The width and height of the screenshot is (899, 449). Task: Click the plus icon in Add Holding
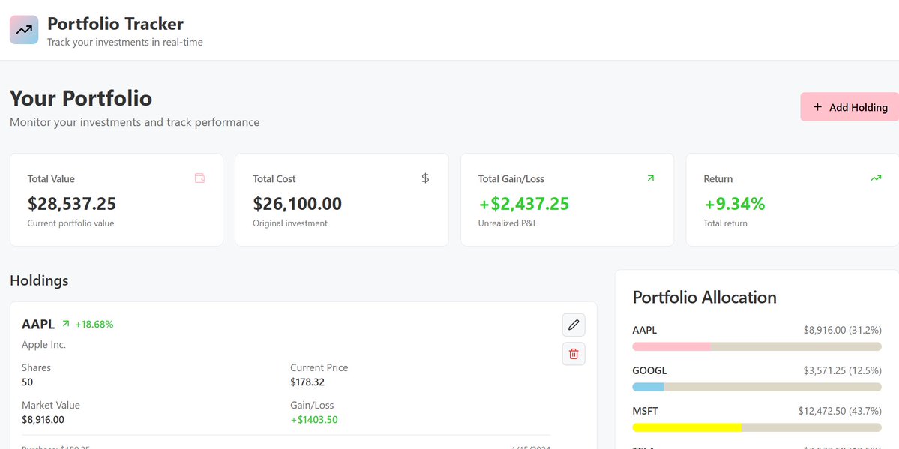point(817,107)
